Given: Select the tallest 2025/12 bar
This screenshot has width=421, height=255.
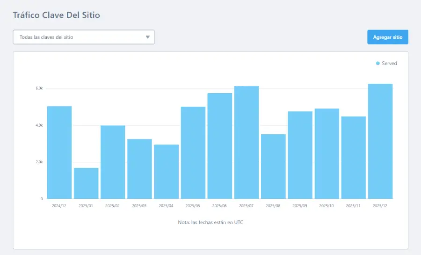Looking at the screenshot, I should click(x=380, y=141).
